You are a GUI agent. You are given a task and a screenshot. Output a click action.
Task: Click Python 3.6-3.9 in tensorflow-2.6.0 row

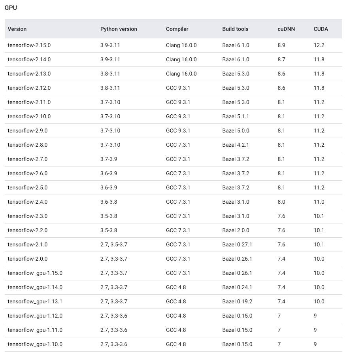click(109, 173)
